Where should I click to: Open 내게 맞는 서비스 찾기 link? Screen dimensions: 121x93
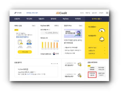pos(32,13)
